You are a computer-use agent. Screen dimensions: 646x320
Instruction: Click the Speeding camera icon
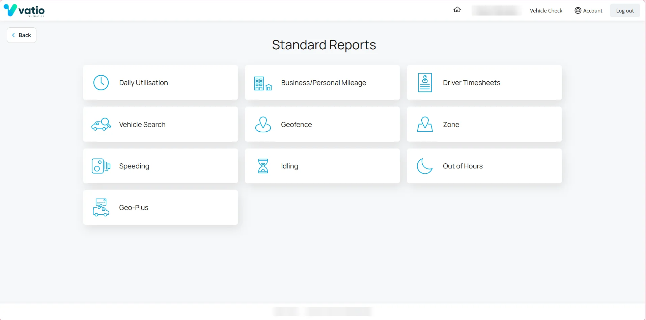(x=101, y=166)
